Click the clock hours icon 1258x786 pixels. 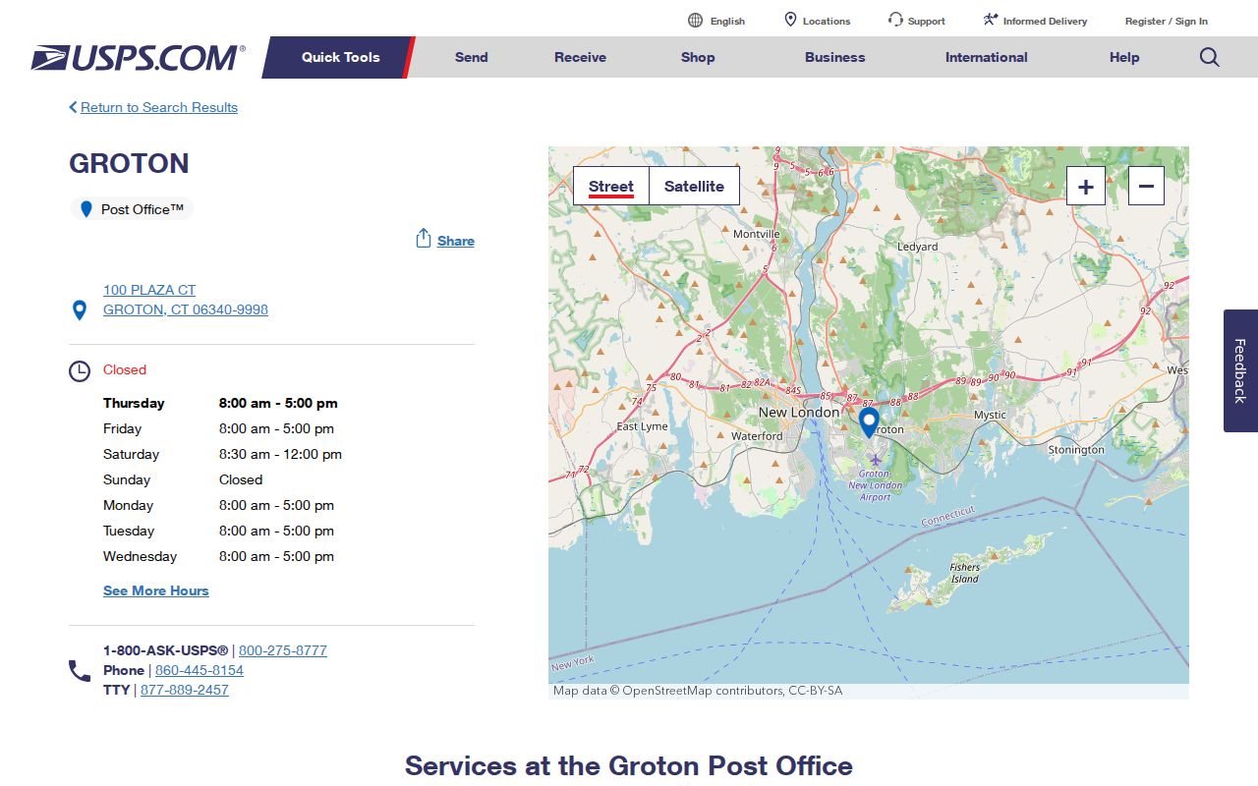[x=80, y=371]
